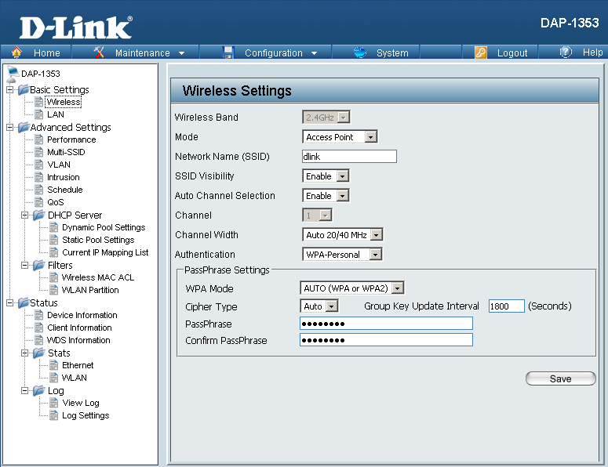Image resolution: width=608 pixels, height=467 pixels.
Task: Click the DHCP Server folder icon
Action: [38, 215]
